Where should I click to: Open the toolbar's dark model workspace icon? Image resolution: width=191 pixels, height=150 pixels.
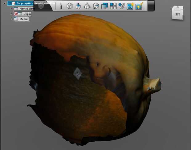(x=41, y=6)
